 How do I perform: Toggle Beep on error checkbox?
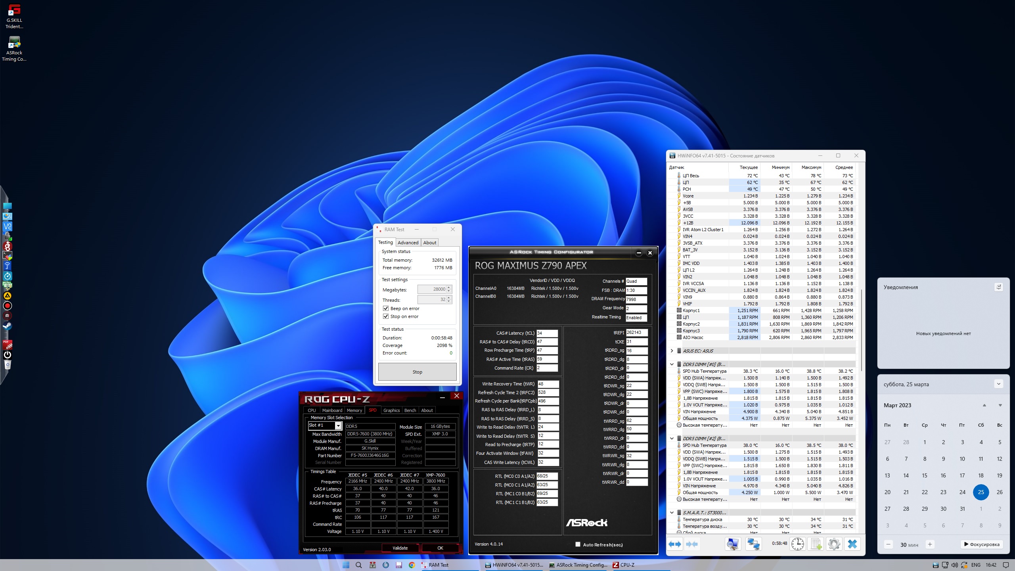coord(386,308)
